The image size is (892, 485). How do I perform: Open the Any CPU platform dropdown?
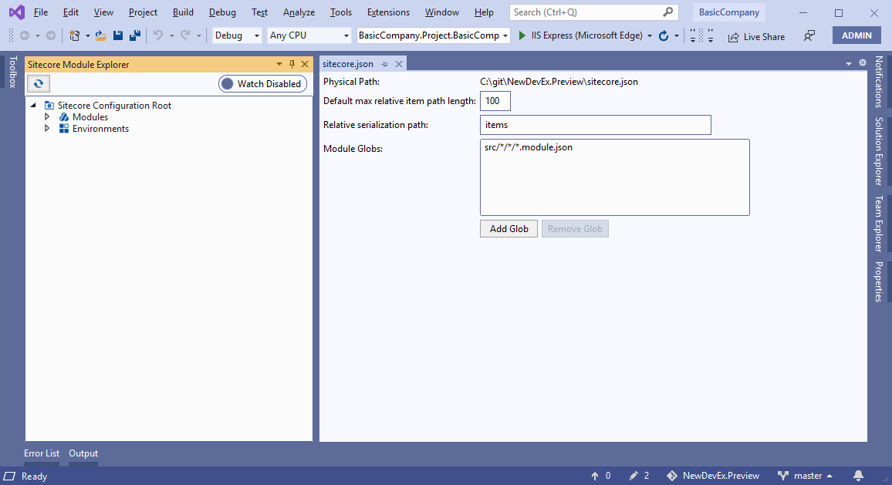click(x=309, y=35)
